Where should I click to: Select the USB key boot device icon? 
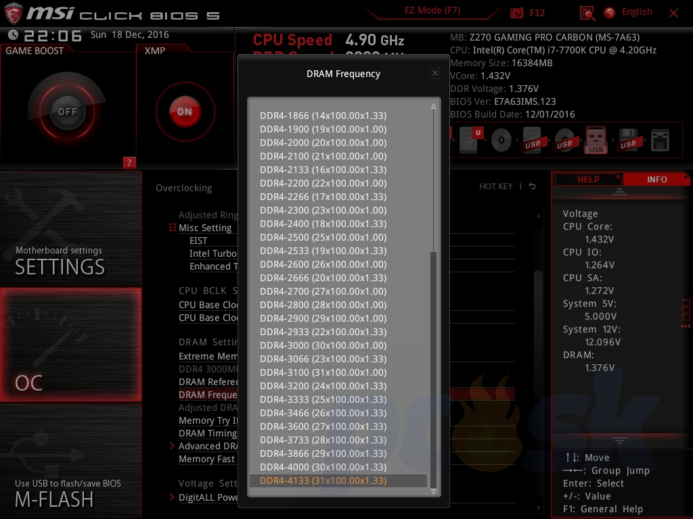[596, 140]
